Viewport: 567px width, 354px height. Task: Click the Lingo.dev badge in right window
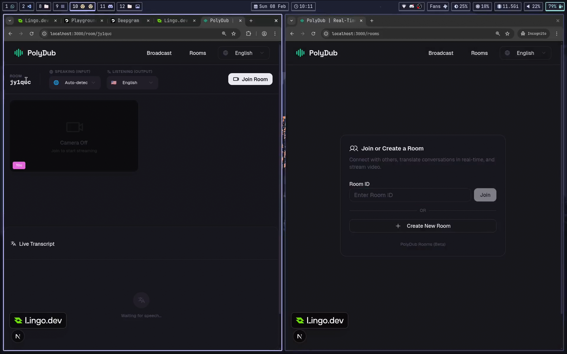[320, 320]
